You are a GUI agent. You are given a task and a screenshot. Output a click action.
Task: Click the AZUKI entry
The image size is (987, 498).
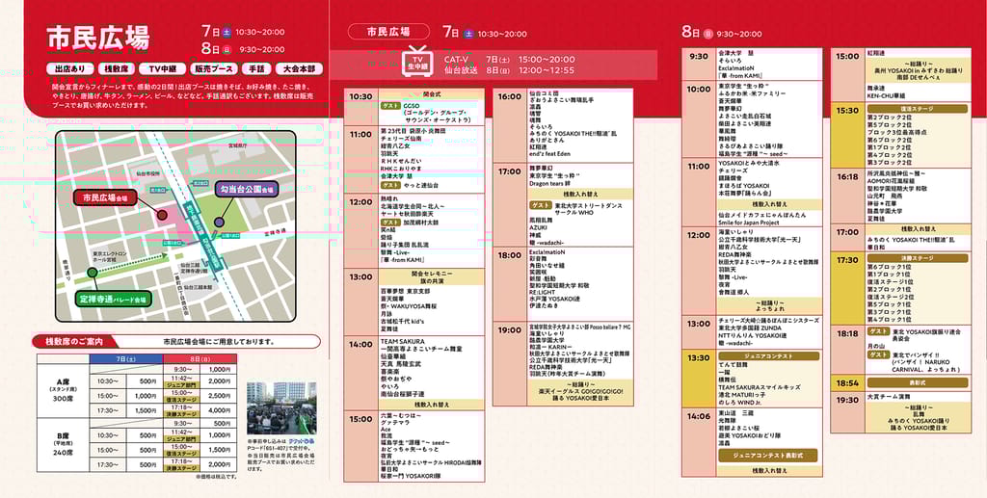pyautogui.click(x=539, y=227)
